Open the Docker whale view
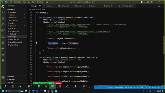 coord(3,48)
